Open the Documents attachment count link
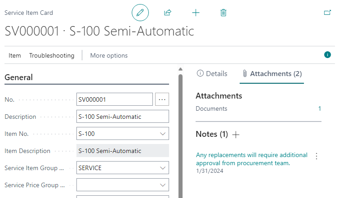 click(319, 108)
